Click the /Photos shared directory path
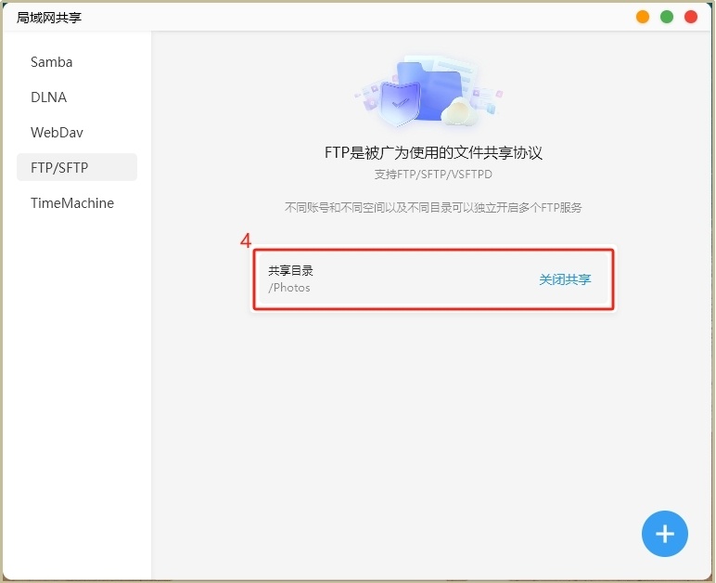716x583 pixels. 289,288
